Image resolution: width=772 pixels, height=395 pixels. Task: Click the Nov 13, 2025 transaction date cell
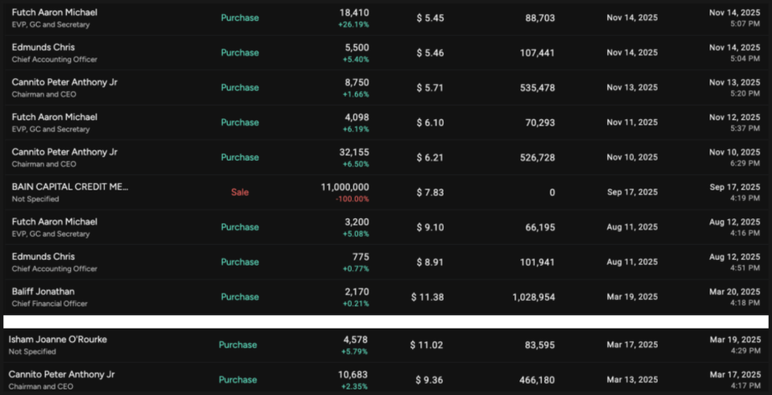tap(632, 87)
